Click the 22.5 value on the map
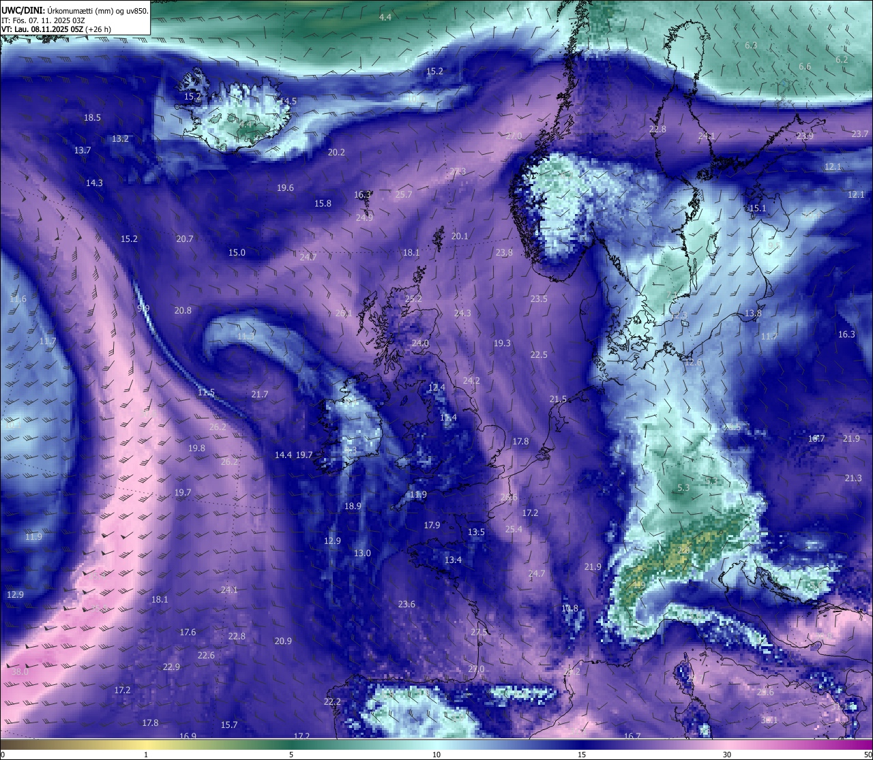Image resolution: width=873 pixels, height=760 pixels. coord(539,354)
